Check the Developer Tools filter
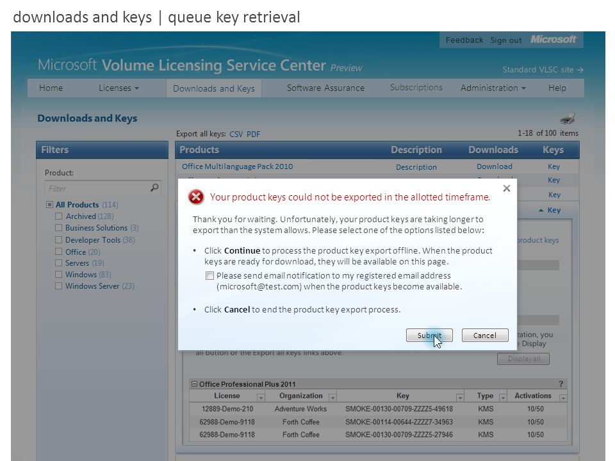Viewport: 615px width, 461px height. (58, 240)
